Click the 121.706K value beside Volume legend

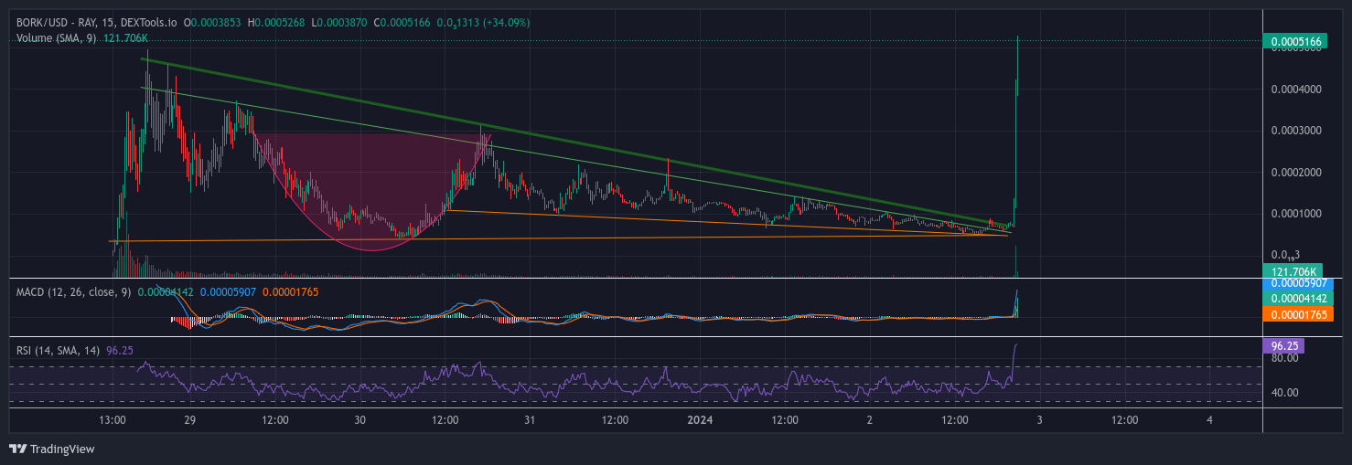tap(126, 38)
